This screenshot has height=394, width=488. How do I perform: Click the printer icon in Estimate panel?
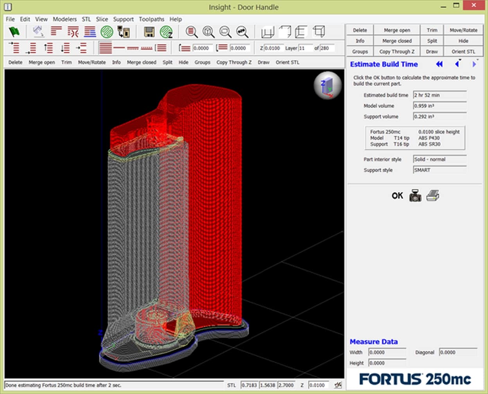[432, 195]
